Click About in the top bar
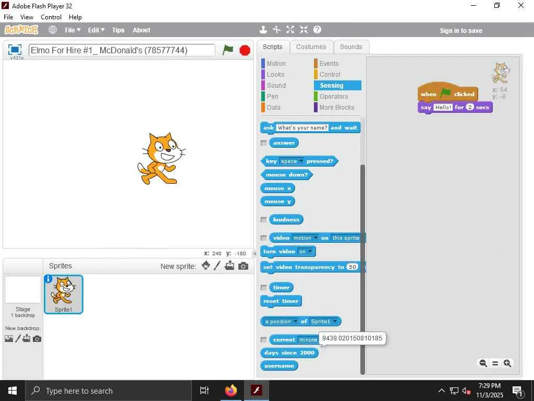The image size is (534, 401). click(141, 30)
